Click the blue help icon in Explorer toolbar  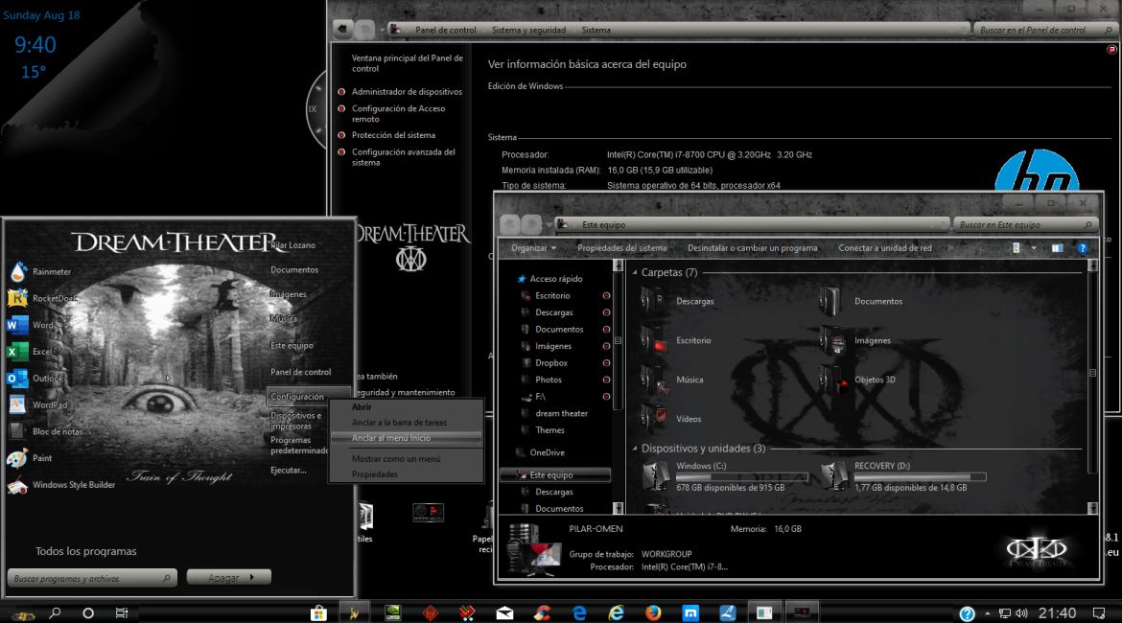coord(1082,248)
